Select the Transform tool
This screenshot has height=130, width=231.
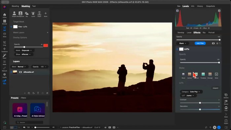tap(4, 50)
